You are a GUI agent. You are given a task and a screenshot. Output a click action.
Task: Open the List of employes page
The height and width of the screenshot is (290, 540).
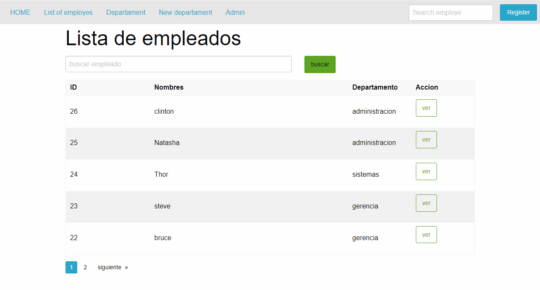[68, 12]
